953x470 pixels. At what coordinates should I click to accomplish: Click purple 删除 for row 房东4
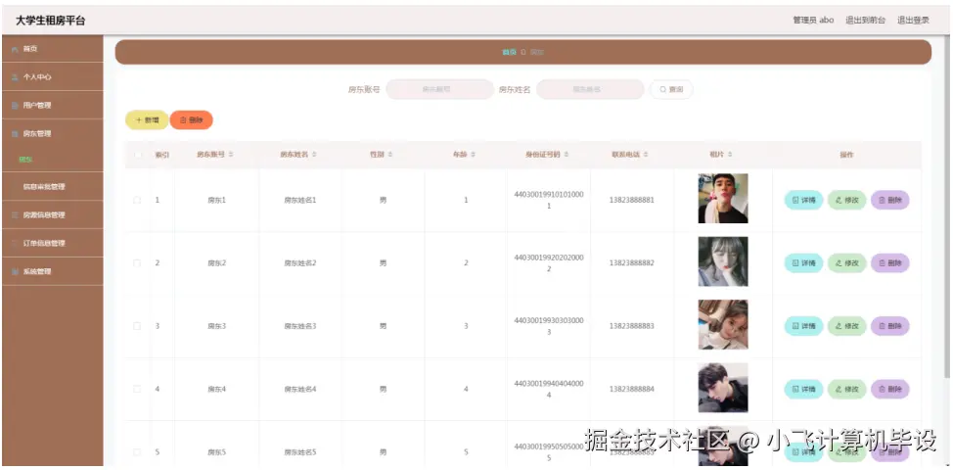click(889, 389)
